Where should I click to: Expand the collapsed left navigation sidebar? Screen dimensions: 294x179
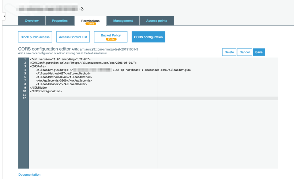click(4, 16)
